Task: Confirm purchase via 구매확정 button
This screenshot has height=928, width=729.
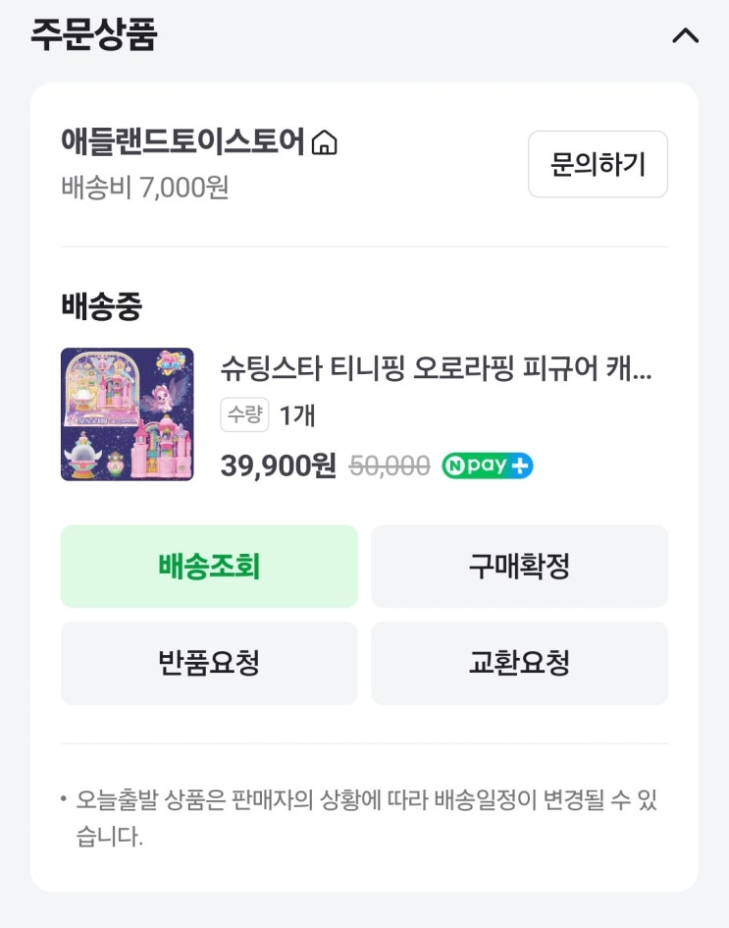Action: (519, 567)
